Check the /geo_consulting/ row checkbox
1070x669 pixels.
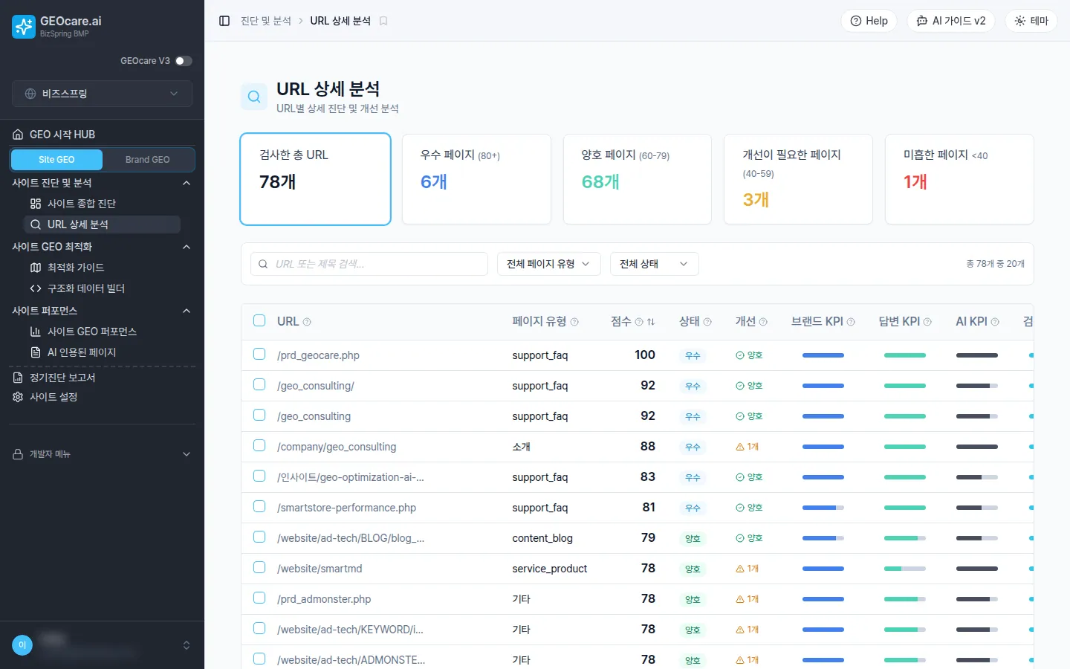click(x=259, y=384)
